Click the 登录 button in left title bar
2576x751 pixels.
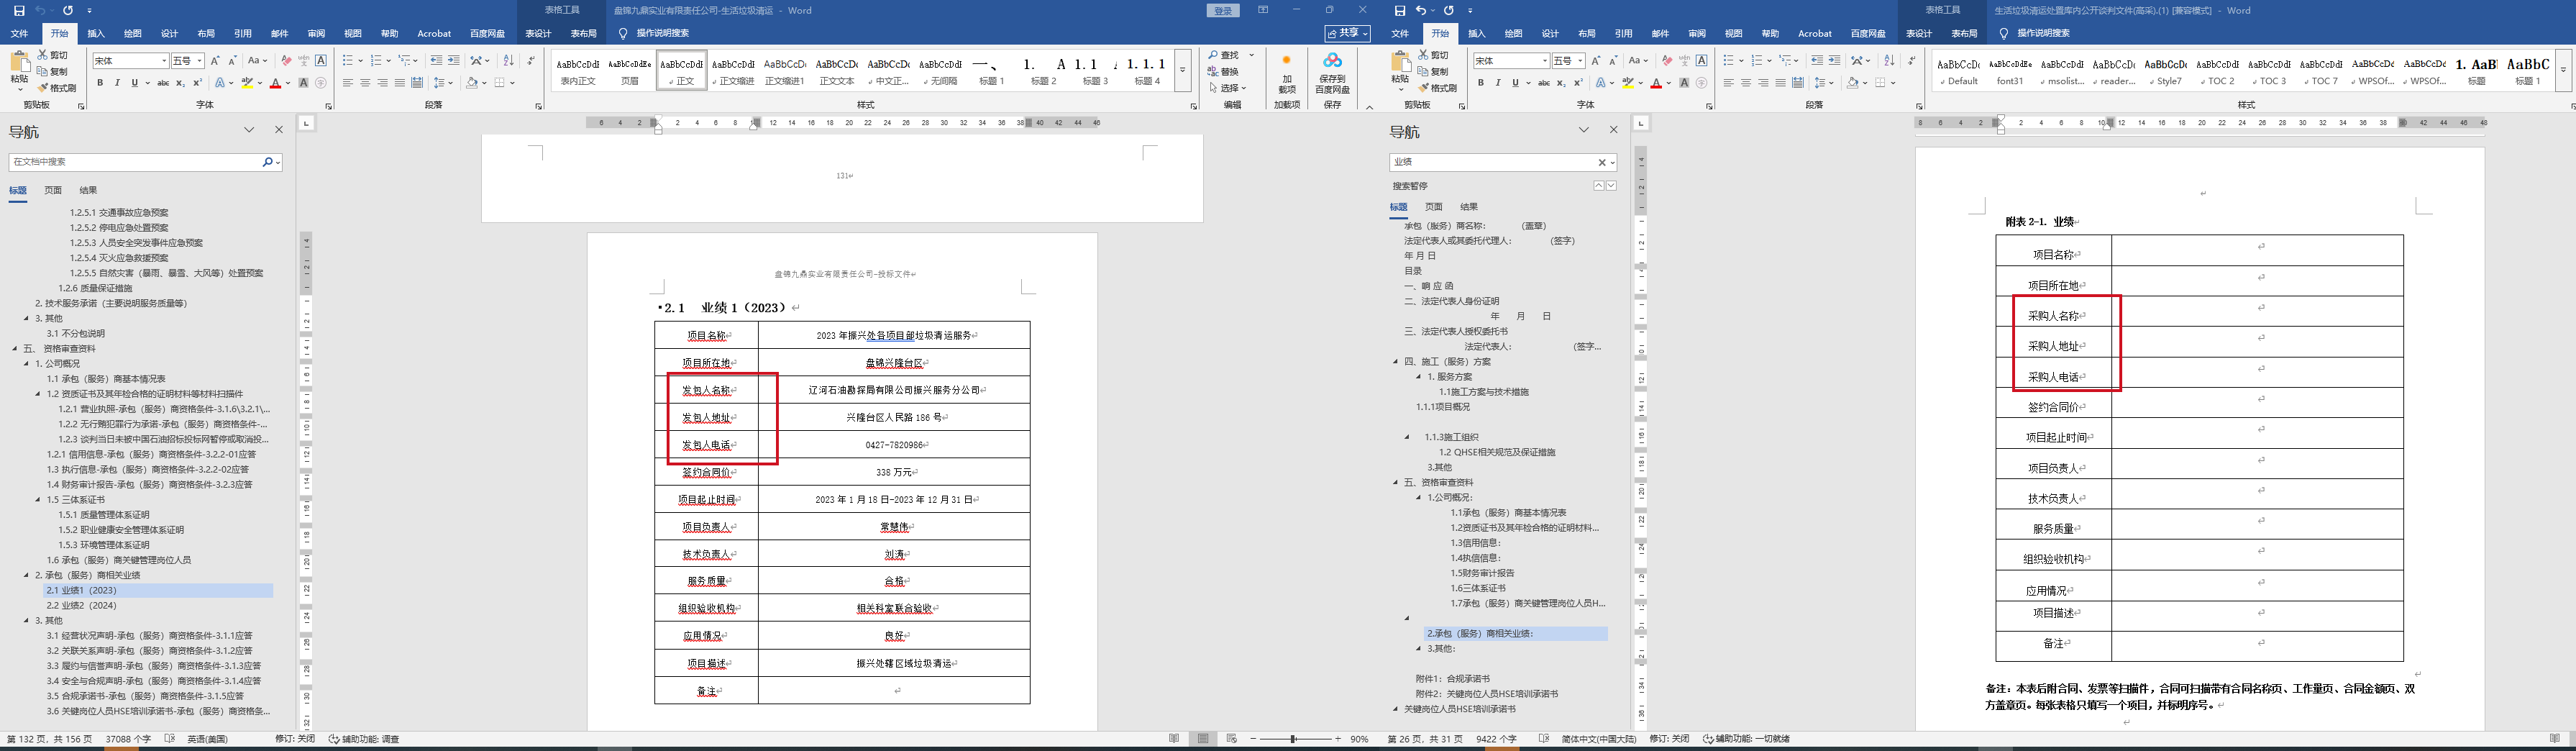pyautogui.click(x=1223, y=10)
